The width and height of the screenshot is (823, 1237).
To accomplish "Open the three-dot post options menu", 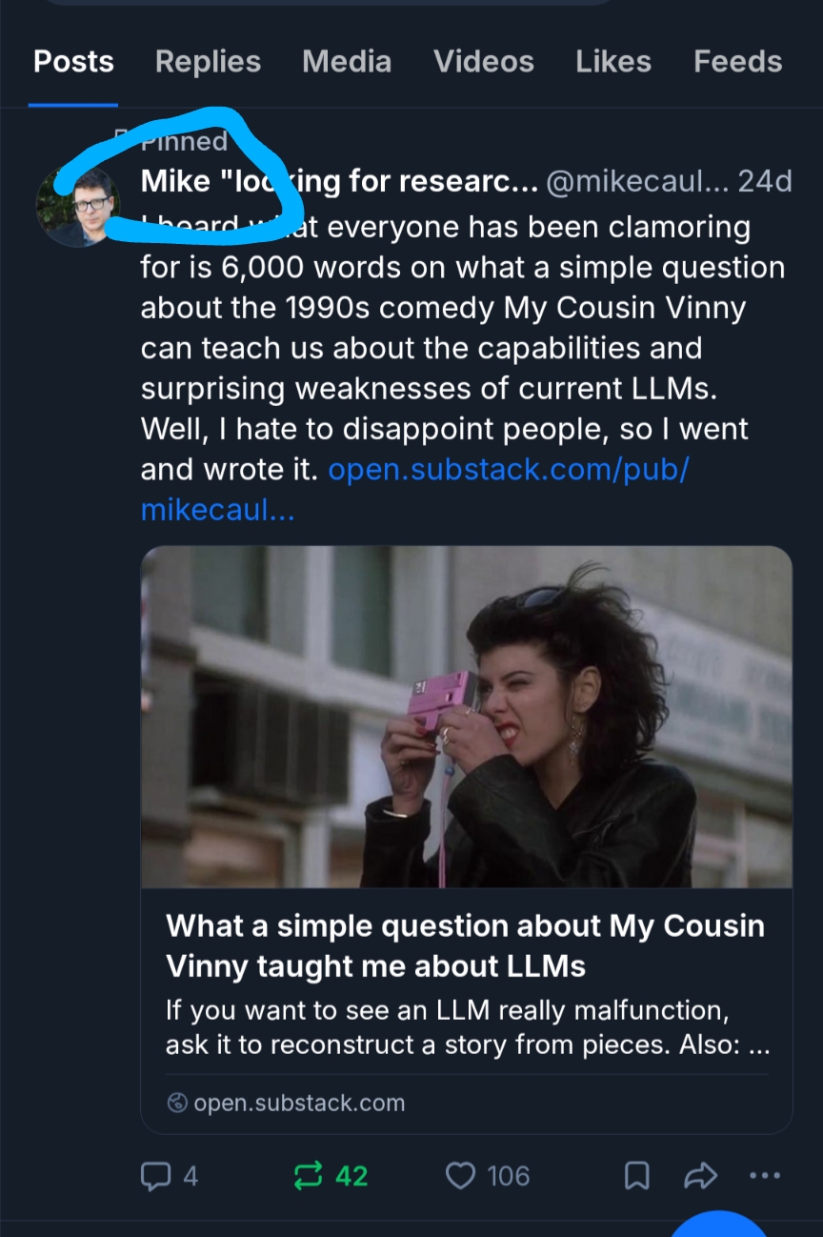I will pyautogui.click(x=764, y=1177).
